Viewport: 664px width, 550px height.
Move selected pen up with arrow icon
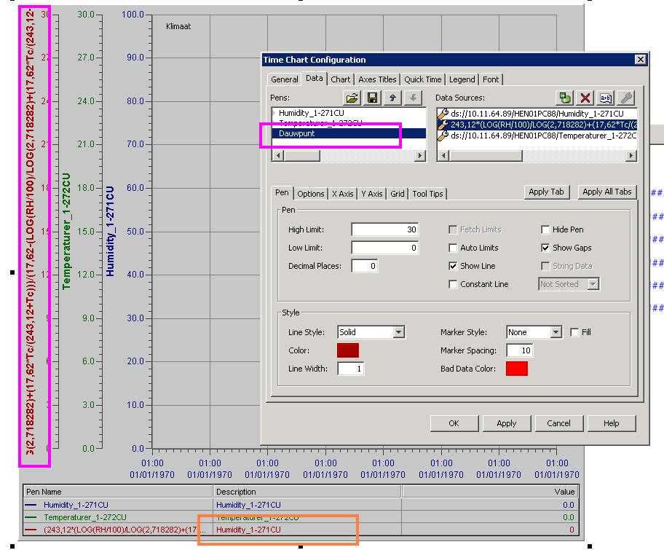point(392,98)
